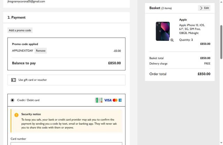The width and height of the screenshot is (223, 145).
Task: Open the Add a promo code section
Action: click(x=20, y=30)
